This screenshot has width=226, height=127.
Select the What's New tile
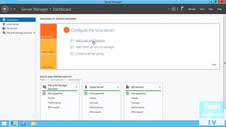click(49, 47)
